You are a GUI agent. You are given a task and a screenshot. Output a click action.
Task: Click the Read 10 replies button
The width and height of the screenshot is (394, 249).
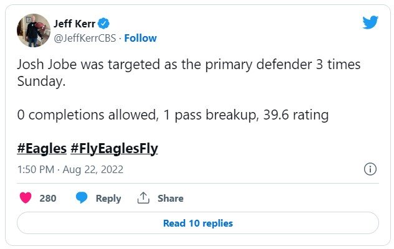point(198,223)
